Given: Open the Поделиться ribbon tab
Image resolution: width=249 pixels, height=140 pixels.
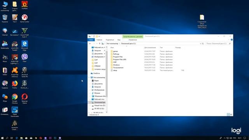Looking at the screenshot, I should 110,40.
